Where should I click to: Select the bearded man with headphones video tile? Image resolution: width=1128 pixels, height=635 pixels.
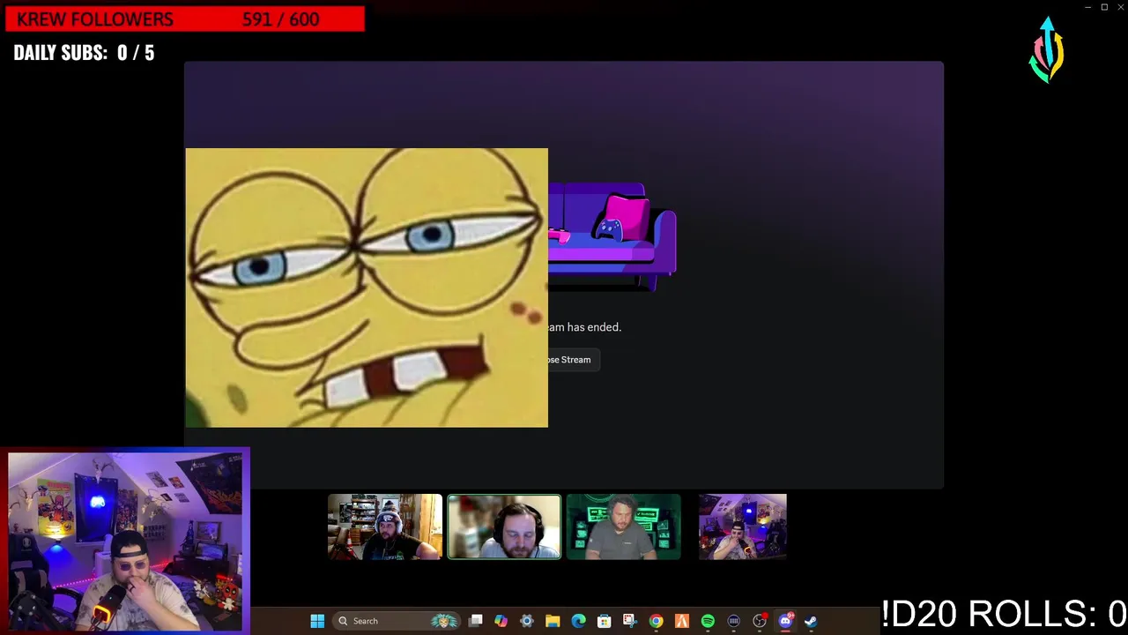[385, 527]
